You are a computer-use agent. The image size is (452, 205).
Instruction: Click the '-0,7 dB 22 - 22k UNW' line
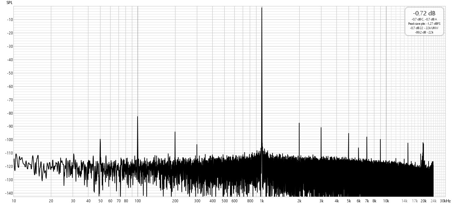coord(424,28)
